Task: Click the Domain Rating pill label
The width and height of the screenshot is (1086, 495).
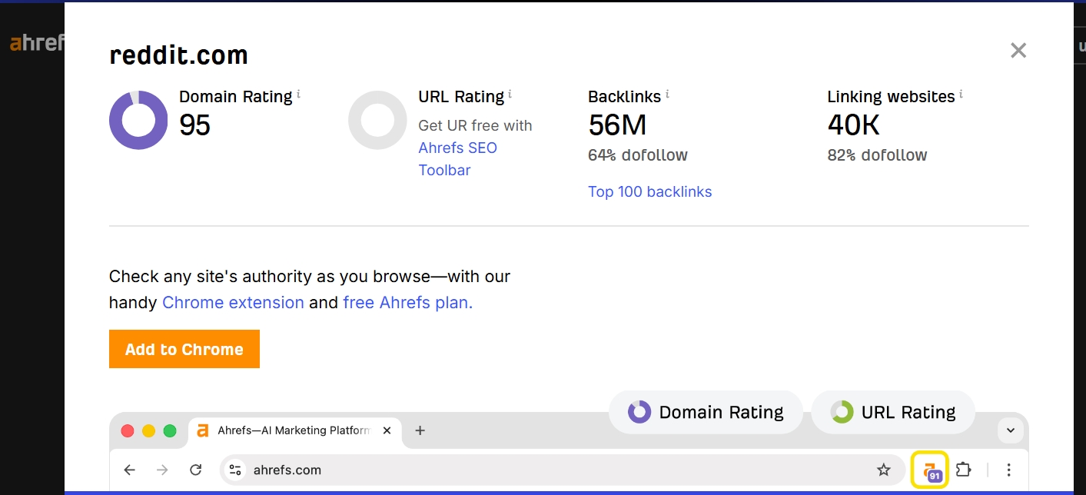Action: coord(706,412)
